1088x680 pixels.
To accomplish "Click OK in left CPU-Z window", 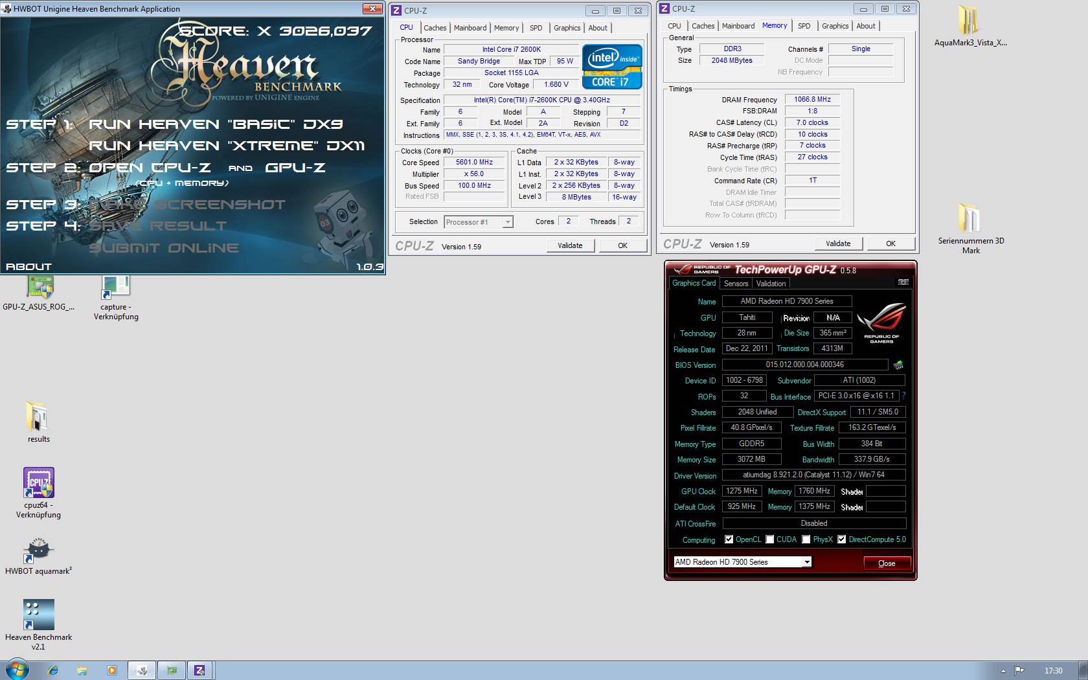I will coord(622,245).
